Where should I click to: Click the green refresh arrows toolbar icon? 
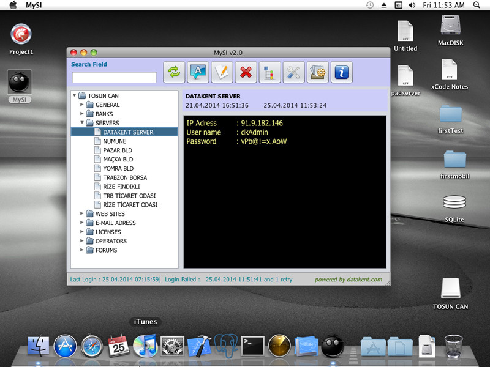tap(174, 72)
